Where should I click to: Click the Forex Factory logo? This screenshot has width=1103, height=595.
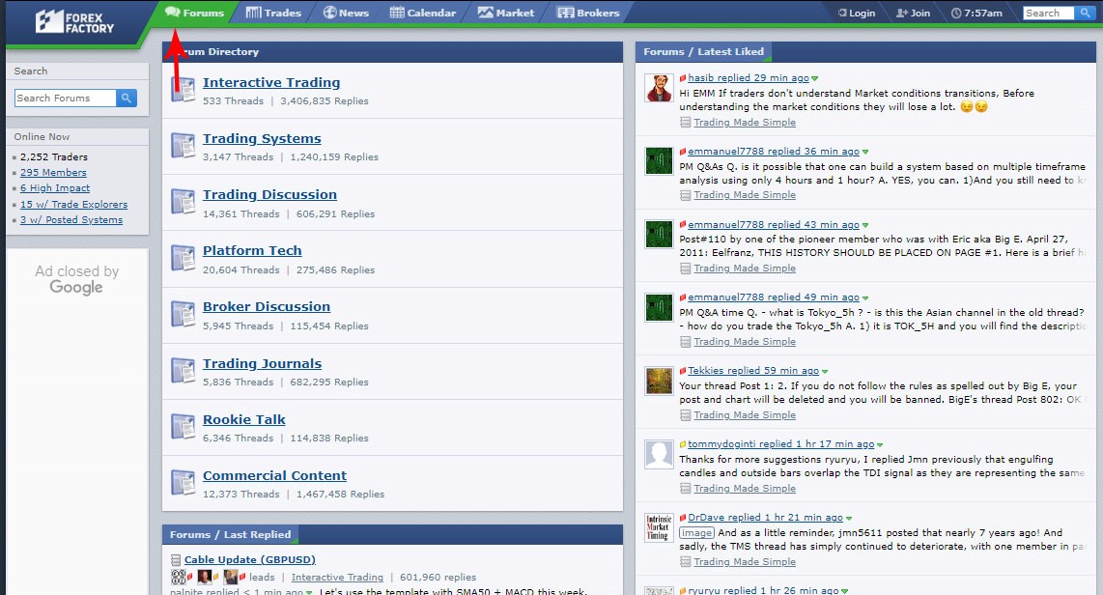pos(74,21)
